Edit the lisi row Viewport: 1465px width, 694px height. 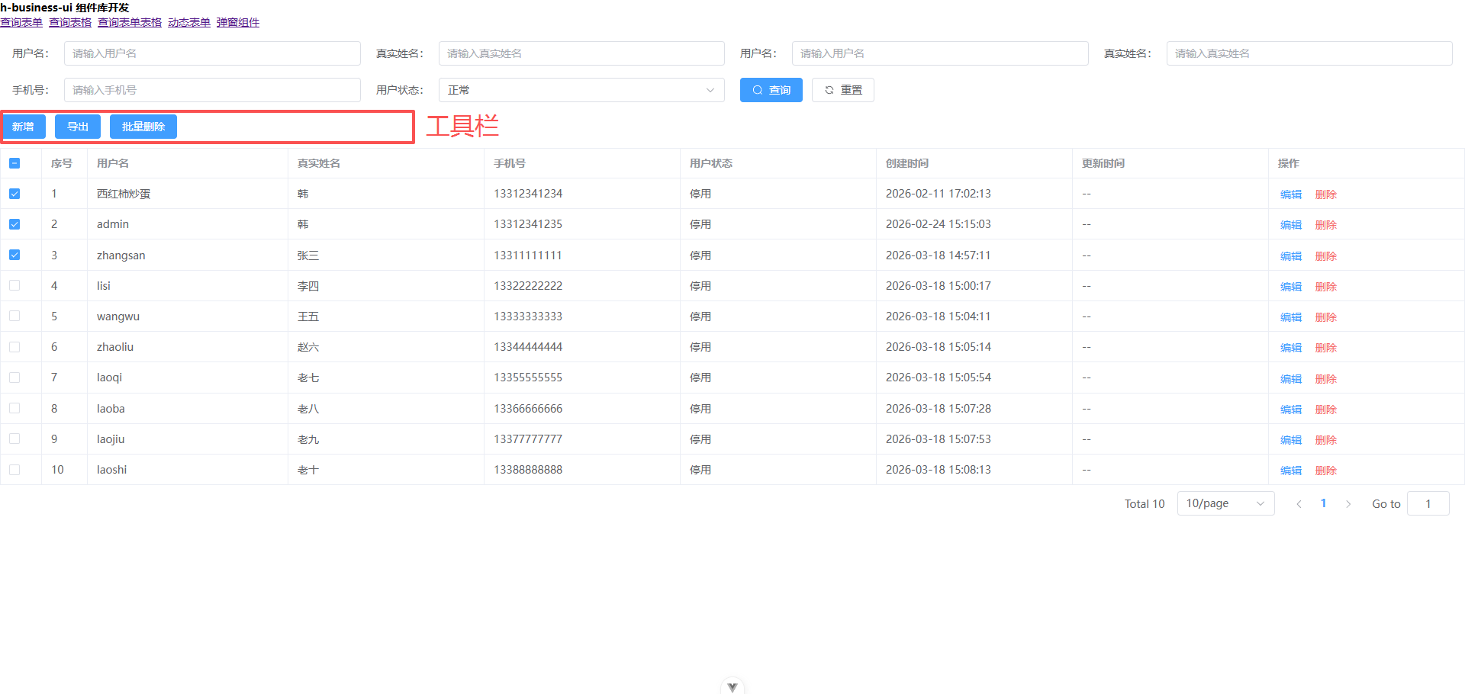(x=1291, y=287)
